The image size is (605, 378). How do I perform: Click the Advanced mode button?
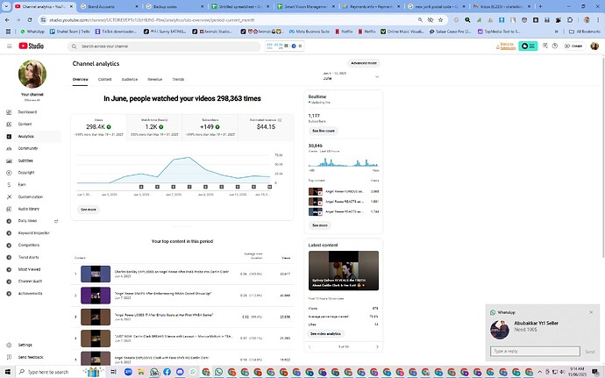[x=364, y=63]
